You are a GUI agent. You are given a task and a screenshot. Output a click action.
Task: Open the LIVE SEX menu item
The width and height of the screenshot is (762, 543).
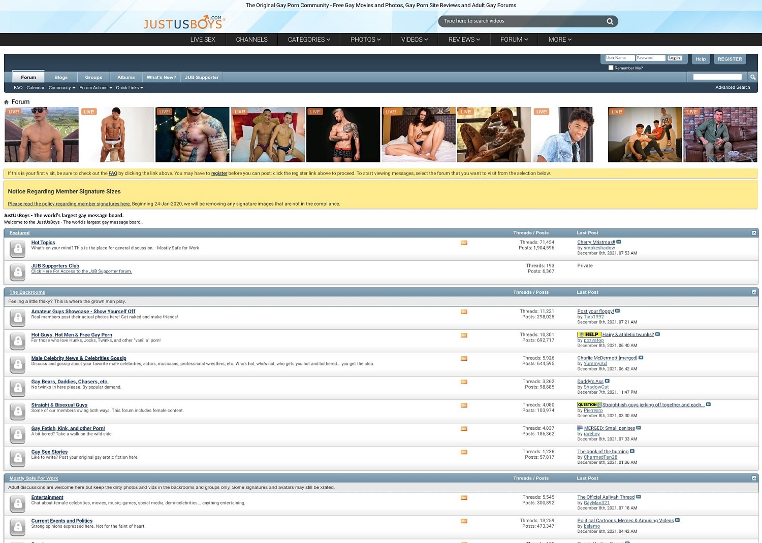203,40
